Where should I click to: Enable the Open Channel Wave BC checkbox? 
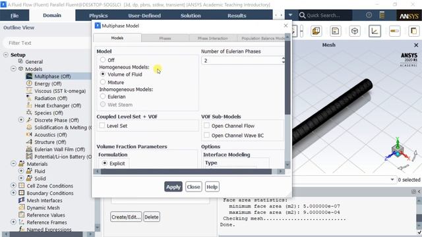206,135
